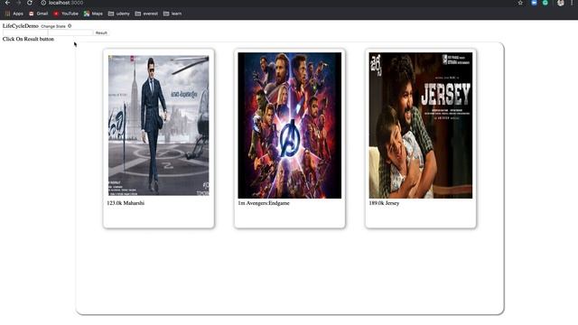
Task: Open the YouTube bookmark
Action: pos(66,14)
